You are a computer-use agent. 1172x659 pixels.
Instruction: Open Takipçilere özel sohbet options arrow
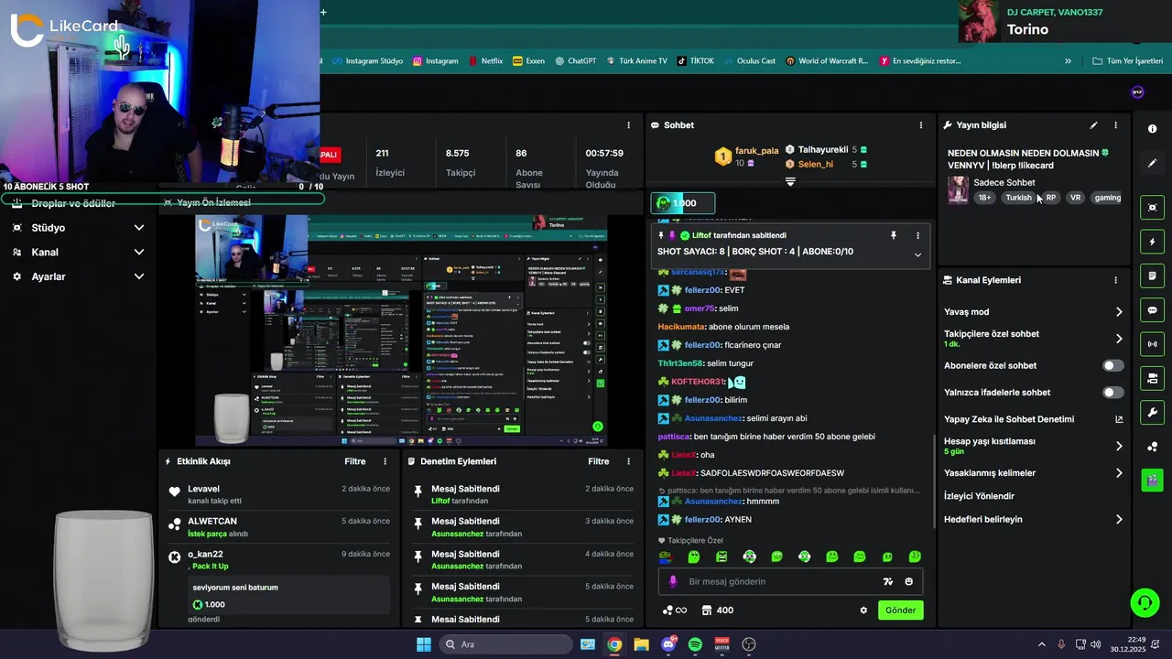1118,339
